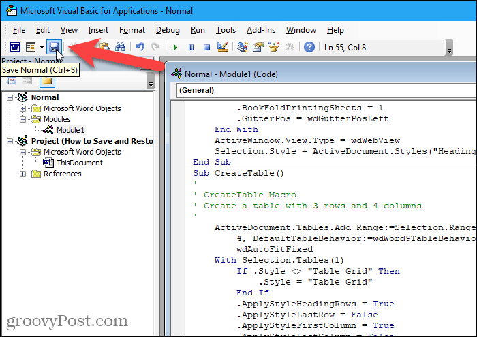This screenshot has height=337, width=477.
Task: Click the '.GutterPos = wdGutterPosLeft' line
Action: tap(312, 119)
